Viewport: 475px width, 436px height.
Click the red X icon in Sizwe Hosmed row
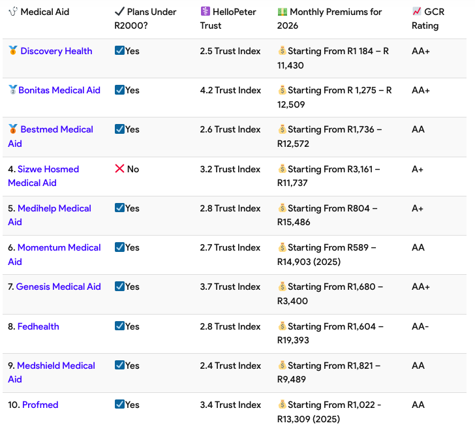pyautogui.click(x=119, y=169)
